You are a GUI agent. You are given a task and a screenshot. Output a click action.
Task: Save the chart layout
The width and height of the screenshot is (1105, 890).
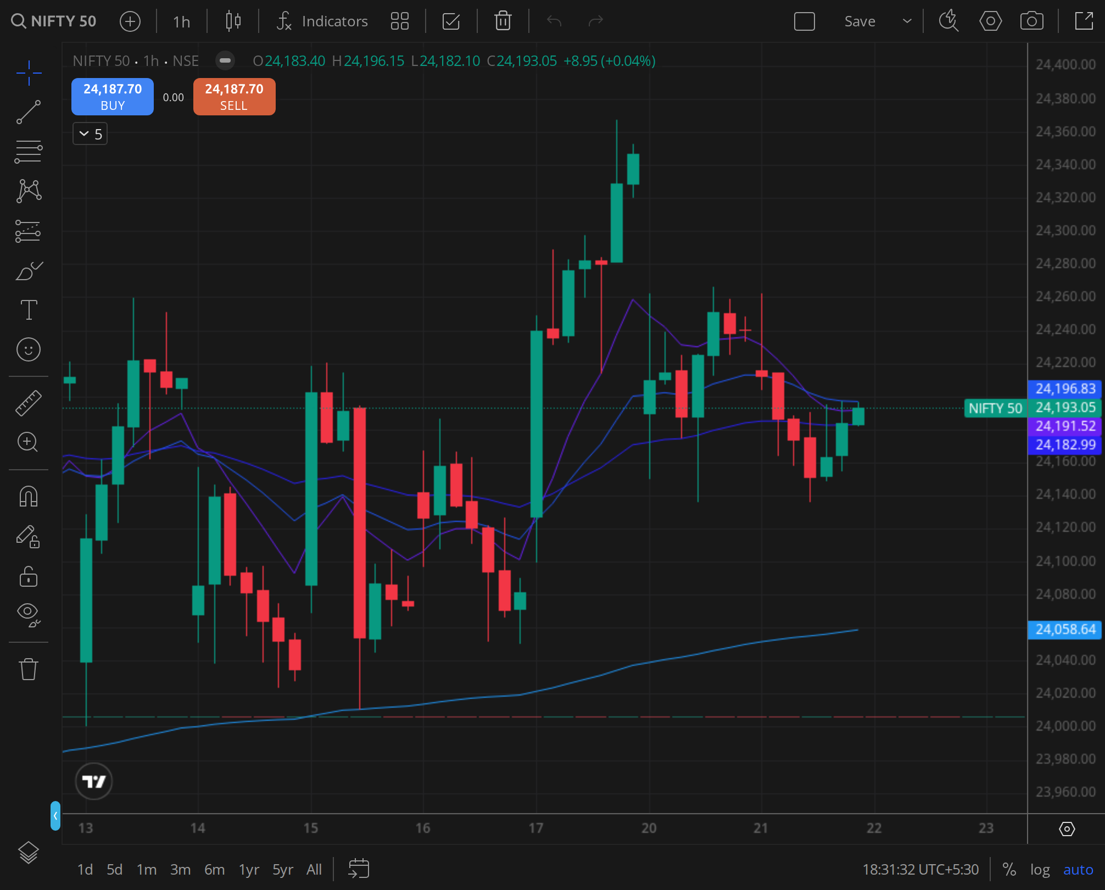pyautogui.click(x=860, y=21)
